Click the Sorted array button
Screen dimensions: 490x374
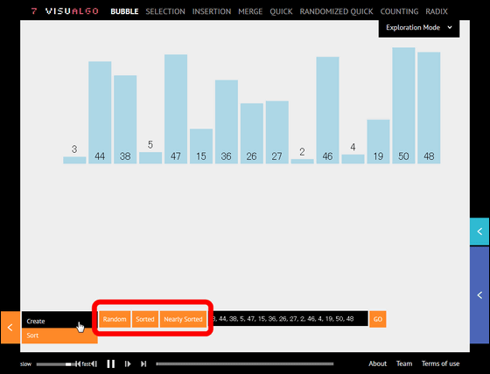tap(145, 319)
